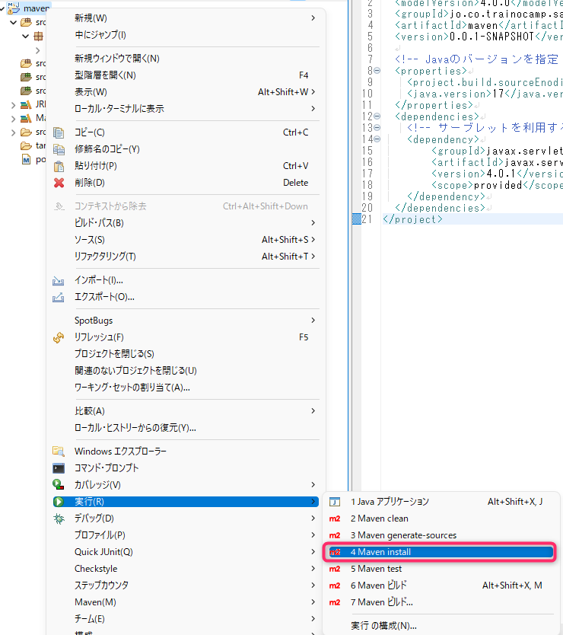Image resolution: width=563 pixels, height=635 pixels.
Task: Click the m2 icon beside Maven generate-sources
Action: tap(335, 535)
